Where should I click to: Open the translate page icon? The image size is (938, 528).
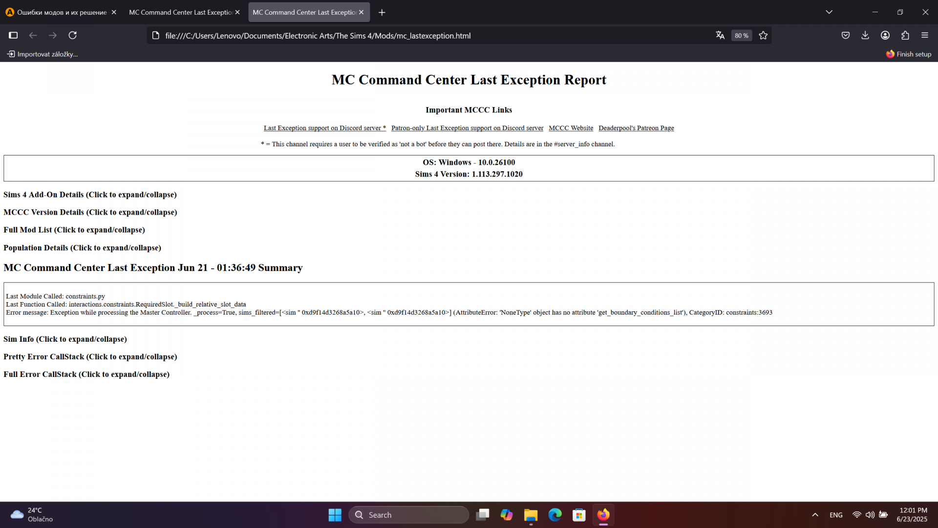720,35
